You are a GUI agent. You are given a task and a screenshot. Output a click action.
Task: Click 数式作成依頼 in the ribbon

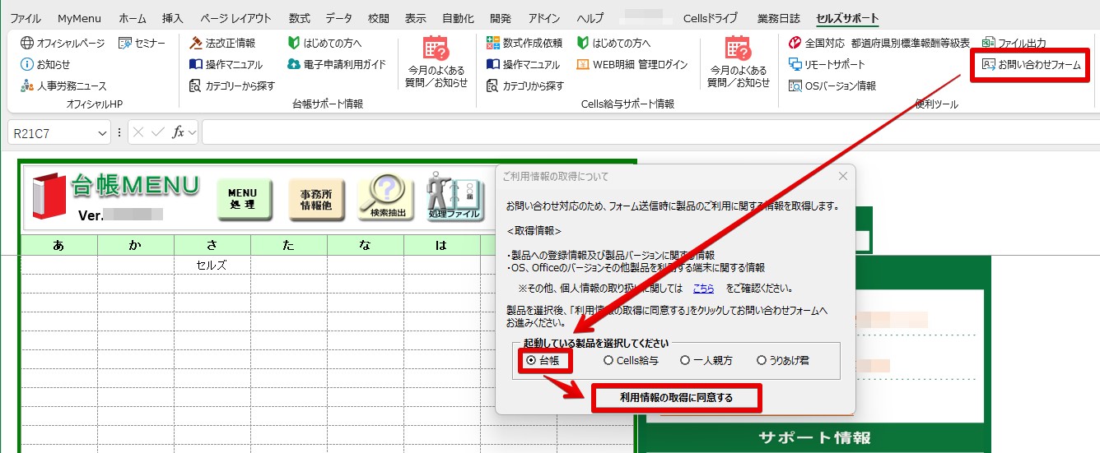524,43
